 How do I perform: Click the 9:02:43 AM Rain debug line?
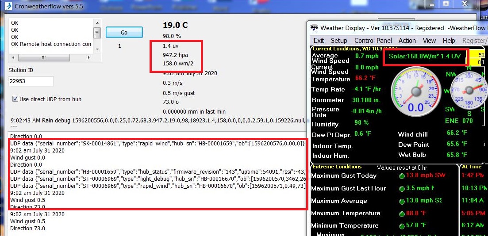[158, 120]
